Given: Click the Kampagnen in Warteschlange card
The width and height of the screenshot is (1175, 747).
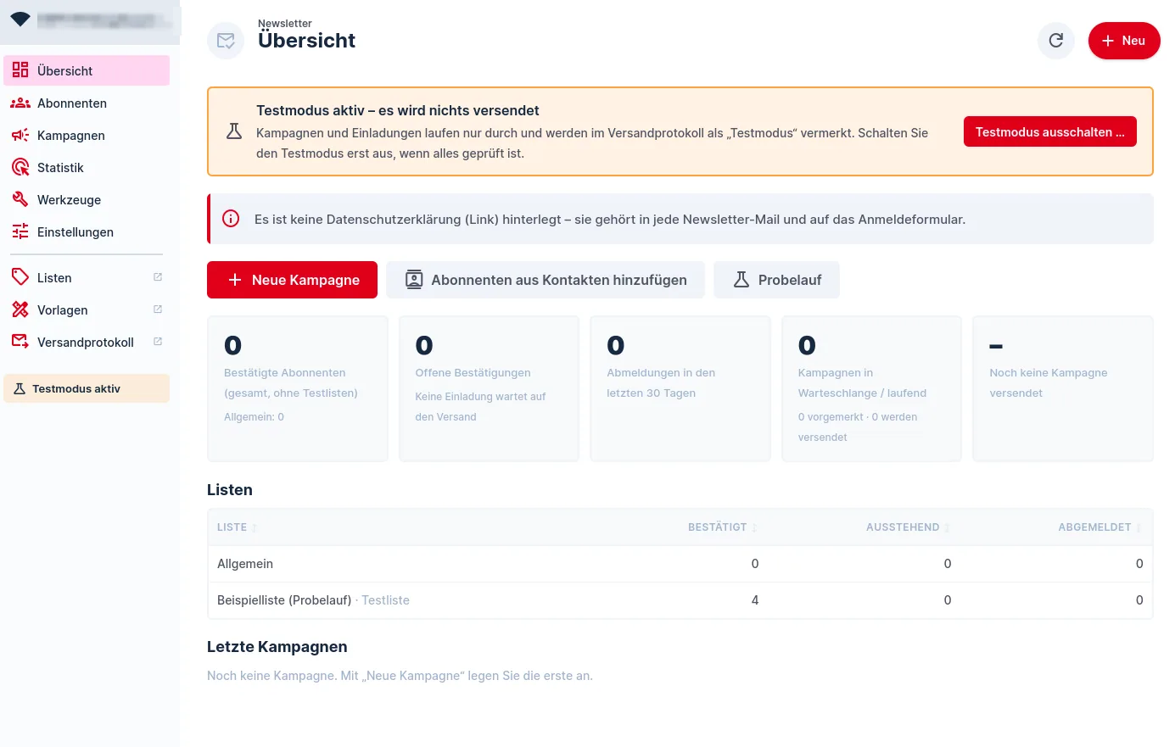Looking at the screenshot, I should [871, 388].
